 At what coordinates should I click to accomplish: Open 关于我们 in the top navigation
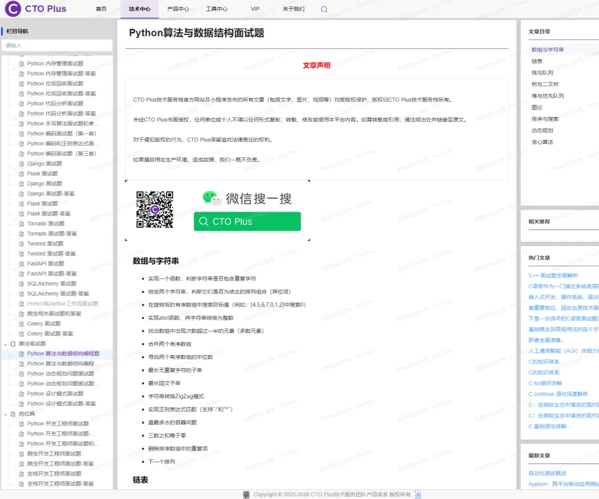pos(293,9)
